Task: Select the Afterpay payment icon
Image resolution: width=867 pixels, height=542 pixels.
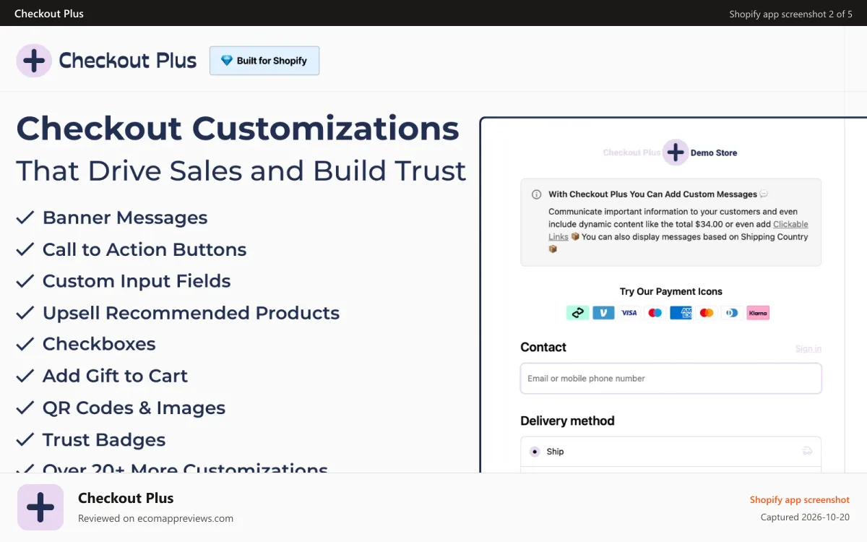Action: pos(577,313)
